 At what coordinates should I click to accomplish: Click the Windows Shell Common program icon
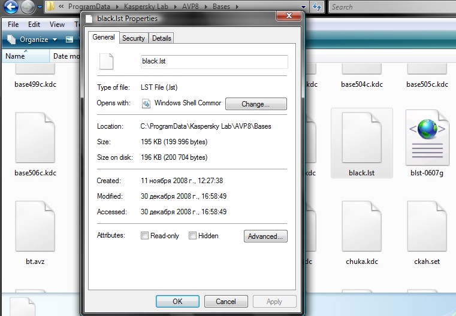coord(146,104)
